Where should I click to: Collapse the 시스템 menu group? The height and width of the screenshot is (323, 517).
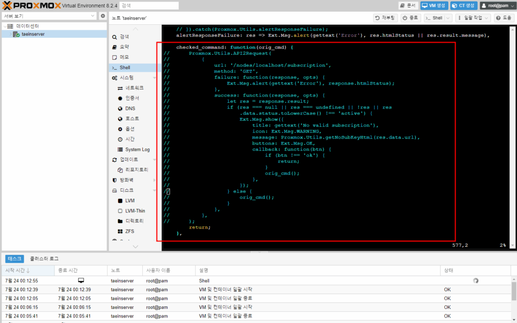(154, 78)
